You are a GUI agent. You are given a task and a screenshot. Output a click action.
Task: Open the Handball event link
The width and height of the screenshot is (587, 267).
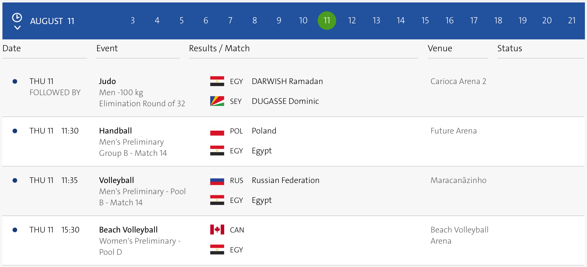(115, 131)
